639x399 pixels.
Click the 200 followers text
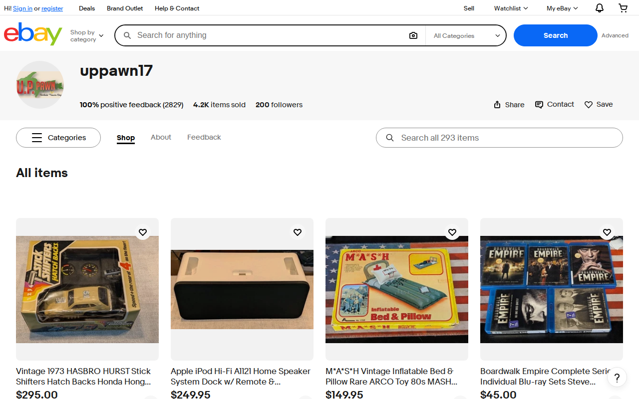click(x=279, y=105)
